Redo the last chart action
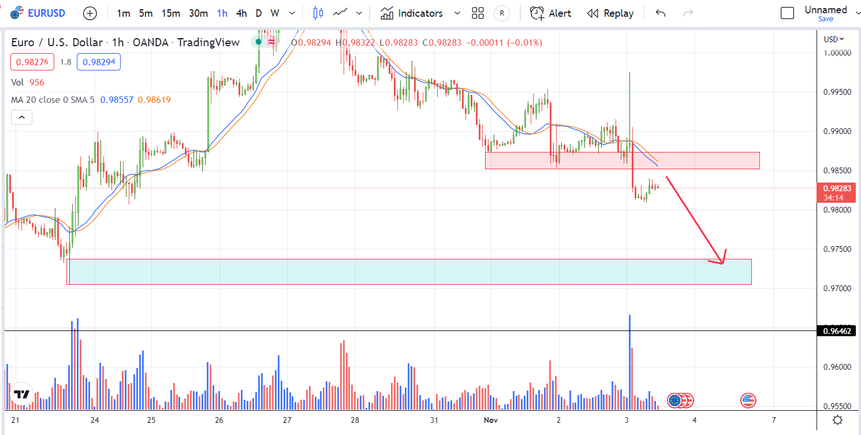The image size is (861, 435). (688, 13)
